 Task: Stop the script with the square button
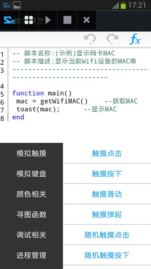(x=67, y=20)
